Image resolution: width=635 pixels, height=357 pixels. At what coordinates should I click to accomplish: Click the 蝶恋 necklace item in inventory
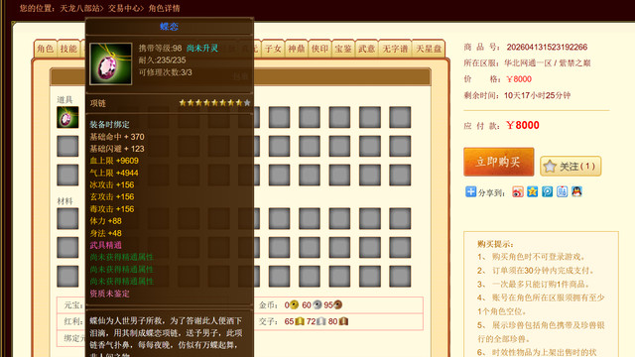click(x=67, y=117)
